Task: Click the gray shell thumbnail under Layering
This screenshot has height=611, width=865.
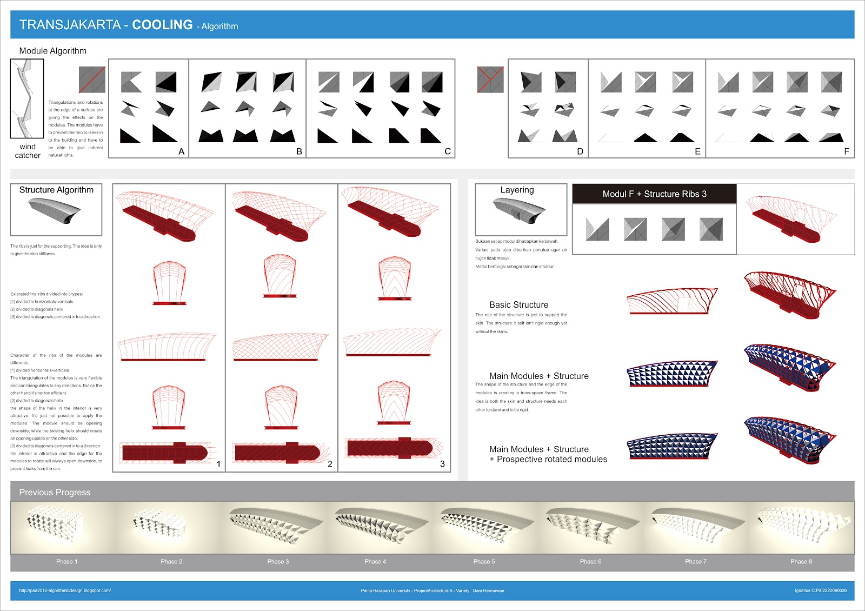Action: point(519,211)
